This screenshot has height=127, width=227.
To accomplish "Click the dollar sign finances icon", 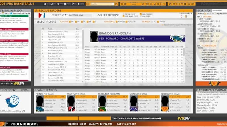I will pos(158,4).
